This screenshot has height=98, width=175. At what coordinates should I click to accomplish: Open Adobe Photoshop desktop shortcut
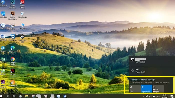click(13, 4)
